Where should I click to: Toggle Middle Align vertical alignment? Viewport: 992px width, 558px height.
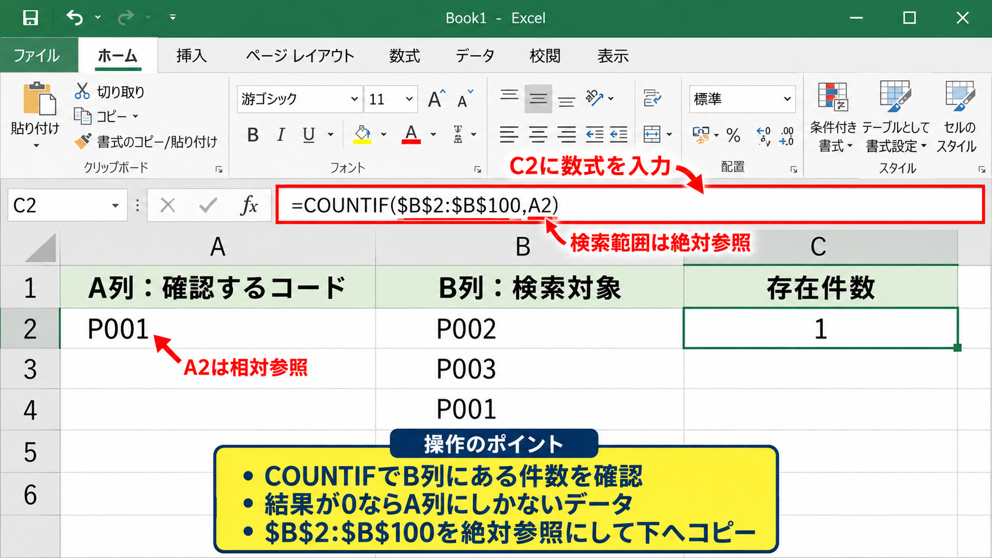(x=538, y=98)
